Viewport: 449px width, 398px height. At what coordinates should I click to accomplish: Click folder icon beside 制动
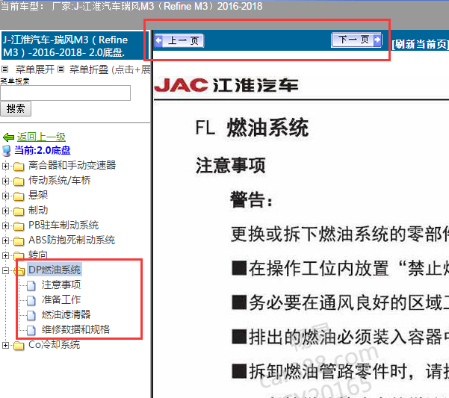[x=19, y=211]
